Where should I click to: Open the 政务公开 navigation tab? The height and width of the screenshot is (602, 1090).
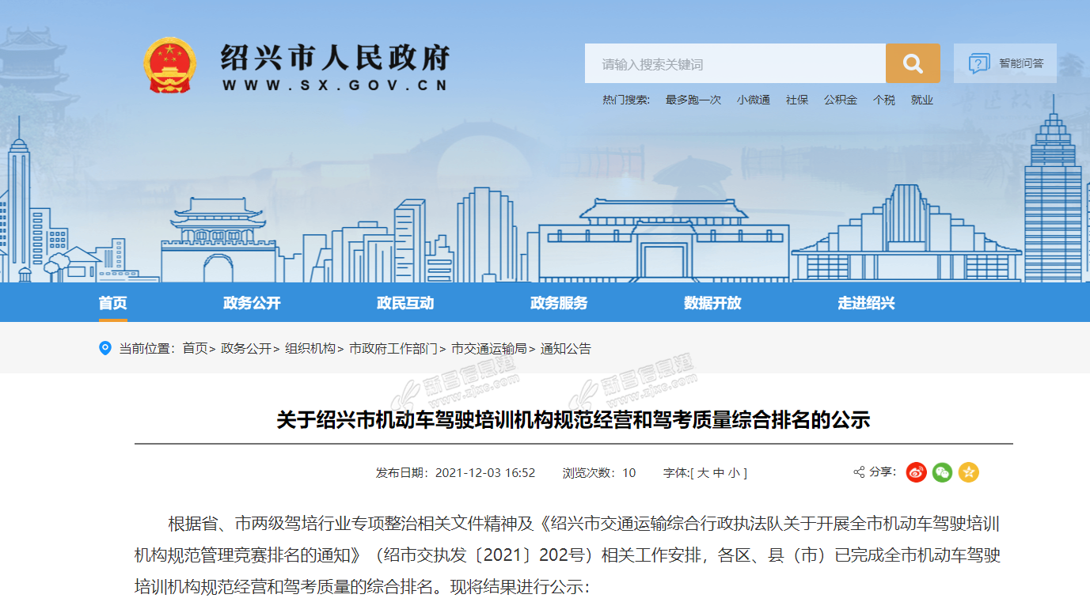click(252, 303)
